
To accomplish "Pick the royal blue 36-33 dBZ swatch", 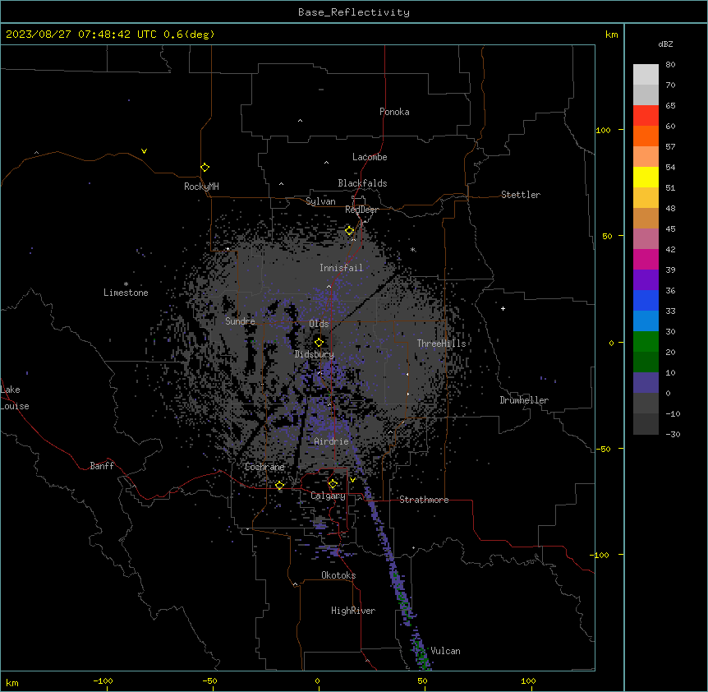I will [x=646, y=300].
